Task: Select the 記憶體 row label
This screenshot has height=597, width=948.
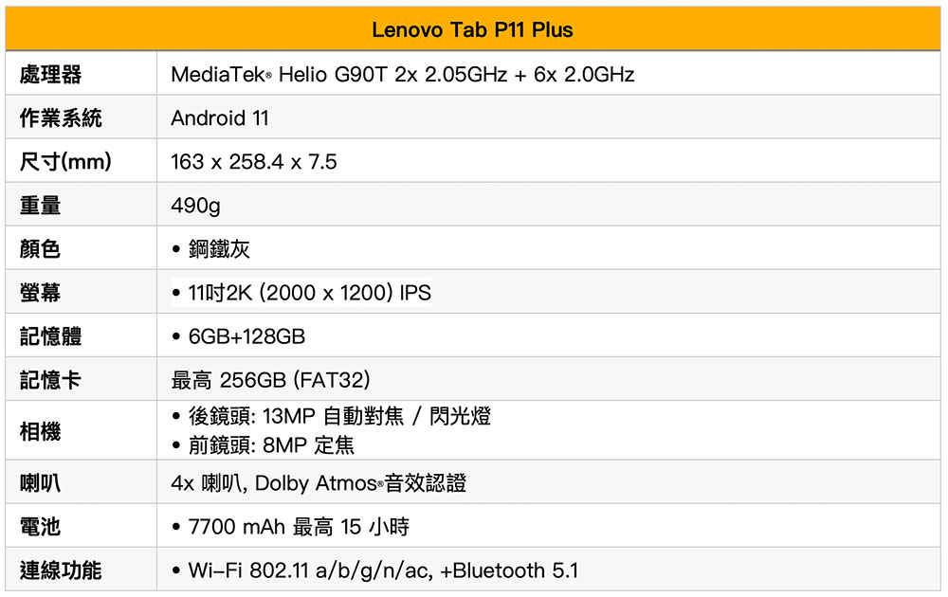Action: pyautogui.click(x=50, y=336)
